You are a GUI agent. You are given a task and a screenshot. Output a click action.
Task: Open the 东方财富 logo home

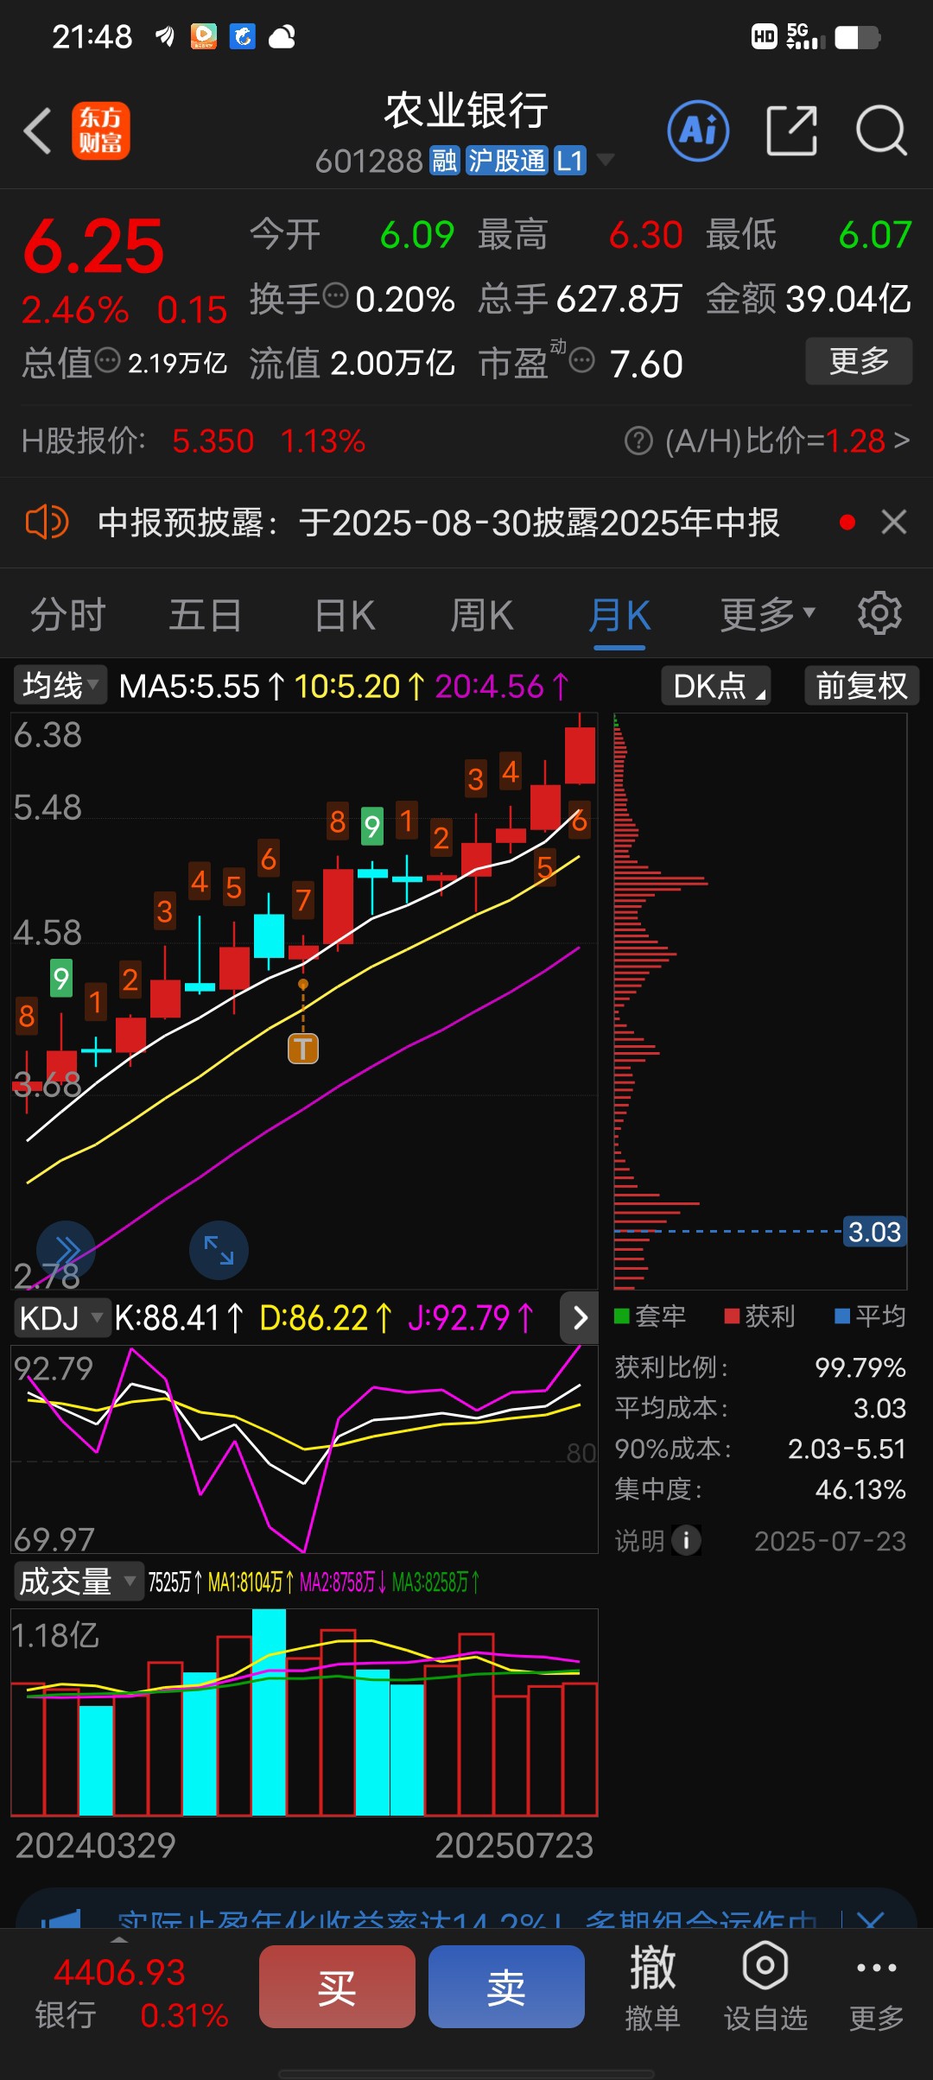point(101,131)
